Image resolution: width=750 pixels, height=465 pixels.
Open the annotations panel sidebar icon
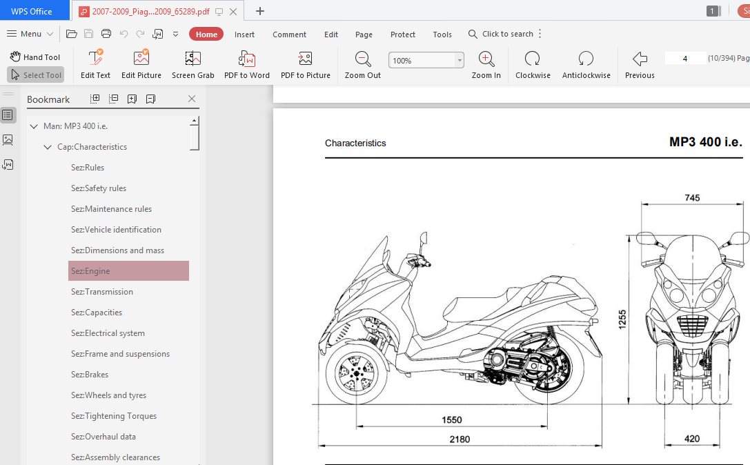pyautogui.click(x=8, y=165)
